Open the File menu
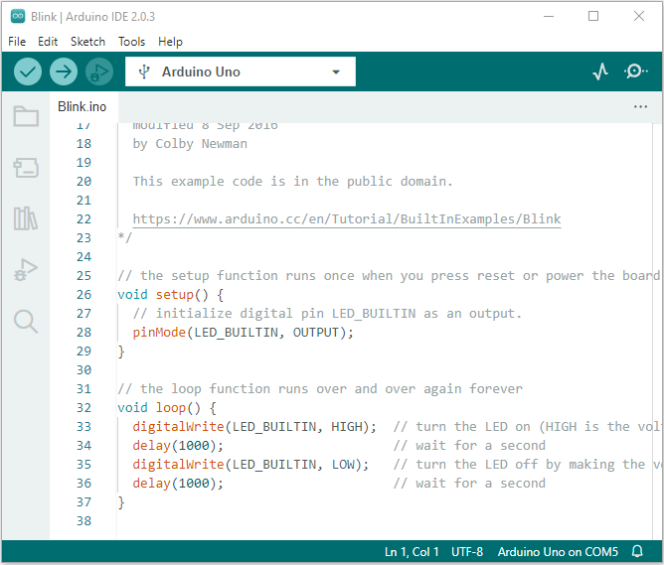Image resolution: width=664 pixels, height=565 pixels. (17, 42)
